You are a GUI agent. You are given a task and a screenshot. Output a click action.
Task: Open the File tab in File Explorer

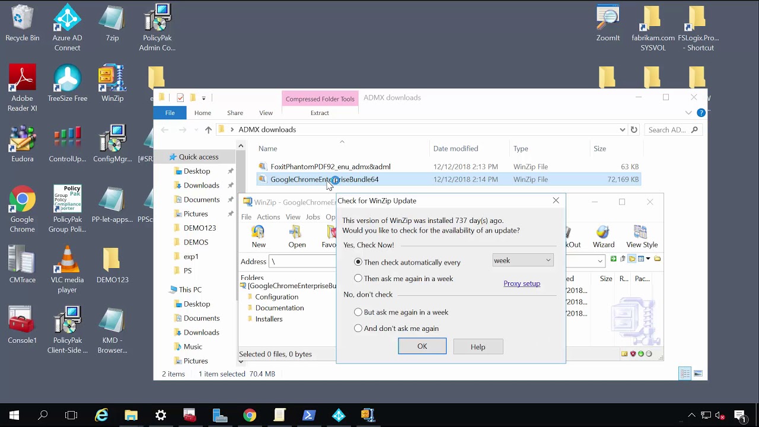click(x=170, y=113)
